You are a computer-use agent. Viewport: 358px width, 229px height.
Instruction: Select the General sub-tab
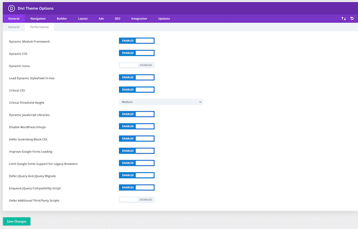14,27
